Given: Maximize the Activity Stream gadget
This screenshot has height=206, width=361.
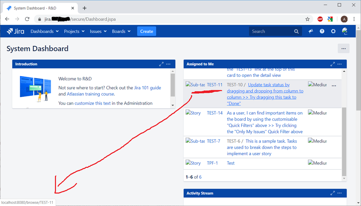Looking at the screenshot, I should pos(332,193).
